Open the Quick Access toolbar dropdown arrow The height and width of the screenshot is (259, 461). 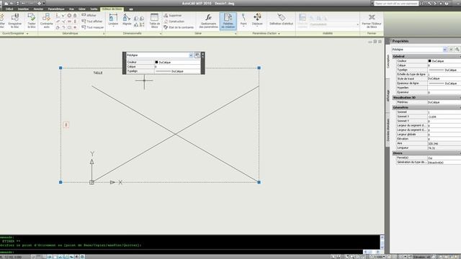pyautogui.click(x=44, y=3)
